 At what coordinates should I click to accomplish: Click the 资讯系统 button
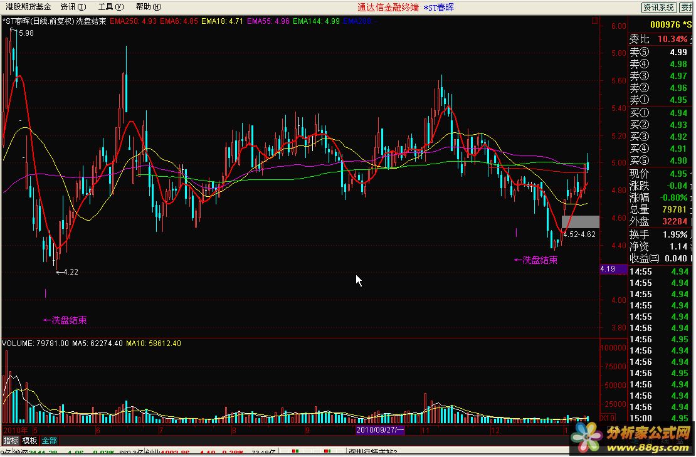pos(659,8)
